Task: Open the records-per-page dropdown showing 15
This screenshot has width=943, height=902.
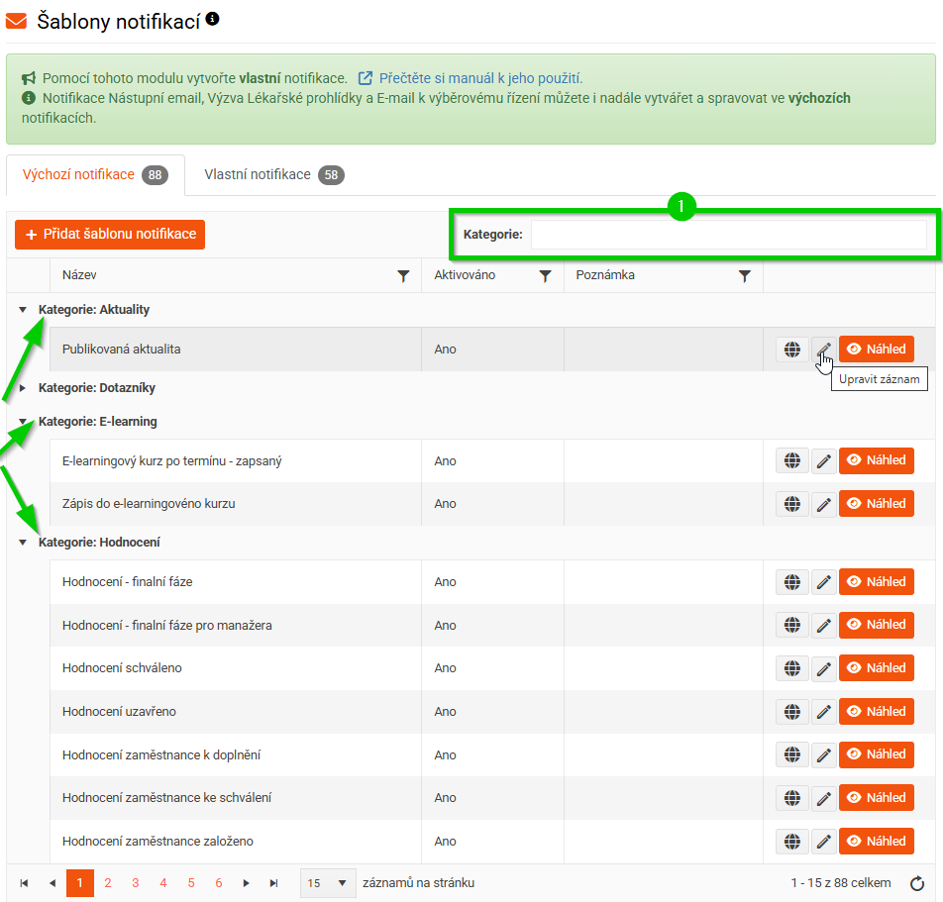Action: [x=328, y=883]
